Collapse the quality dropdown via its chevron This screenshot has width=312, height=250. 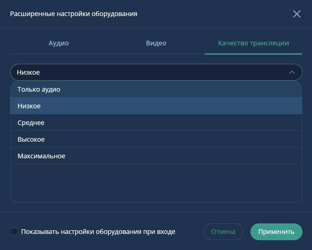[291, 72]
